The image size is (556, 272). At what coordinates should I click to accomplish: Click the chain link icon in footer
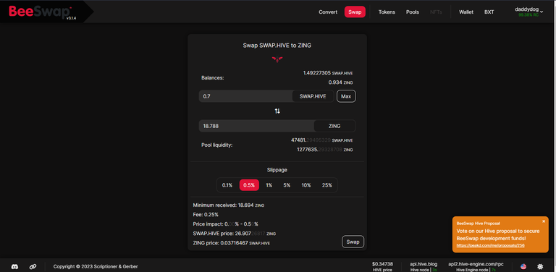(x=33, y=266)
